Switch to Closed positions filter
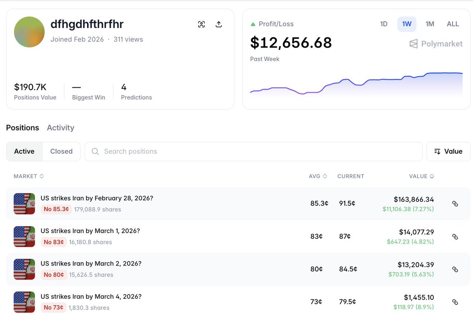The image size is (473, 326). point(61,151)
